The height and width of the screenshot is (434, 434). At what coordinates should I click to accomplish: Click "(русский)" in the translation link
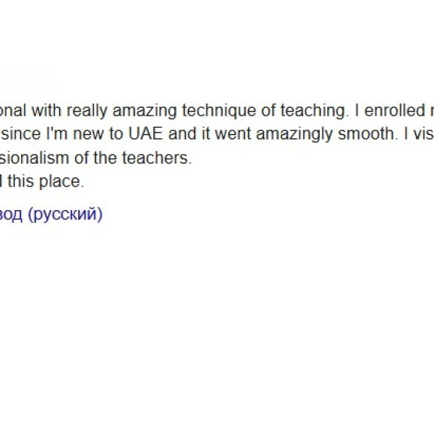(65, 215)
